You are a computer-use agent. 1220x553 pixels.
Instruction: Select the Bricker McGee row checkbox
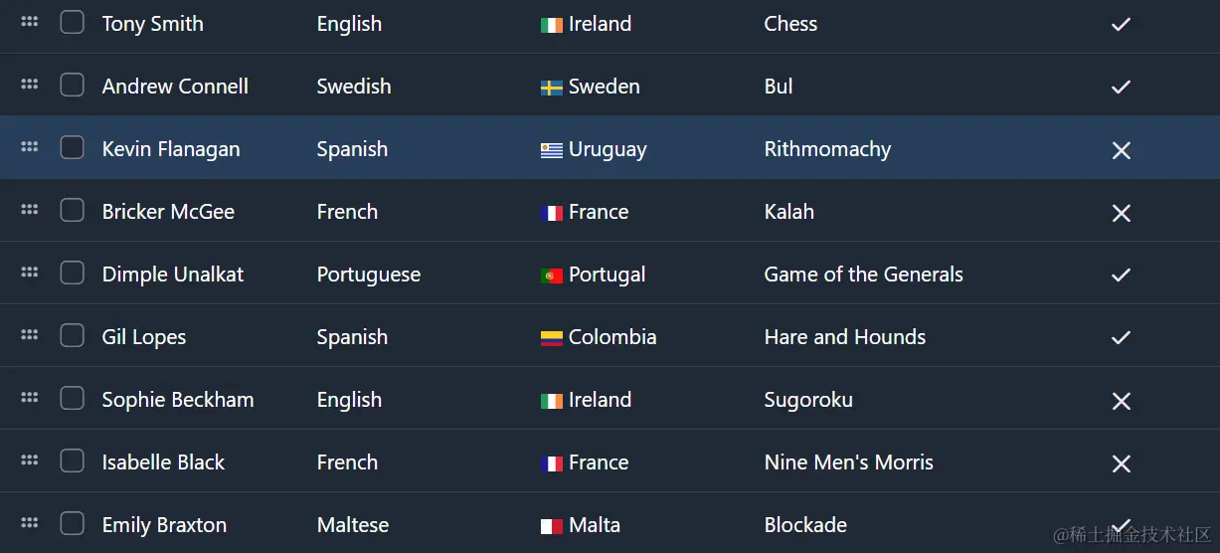click(73, 211)
